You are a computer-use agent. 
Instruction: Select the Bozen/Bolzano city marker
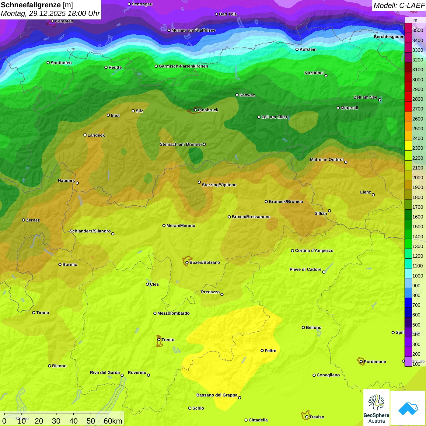[187, 262]
